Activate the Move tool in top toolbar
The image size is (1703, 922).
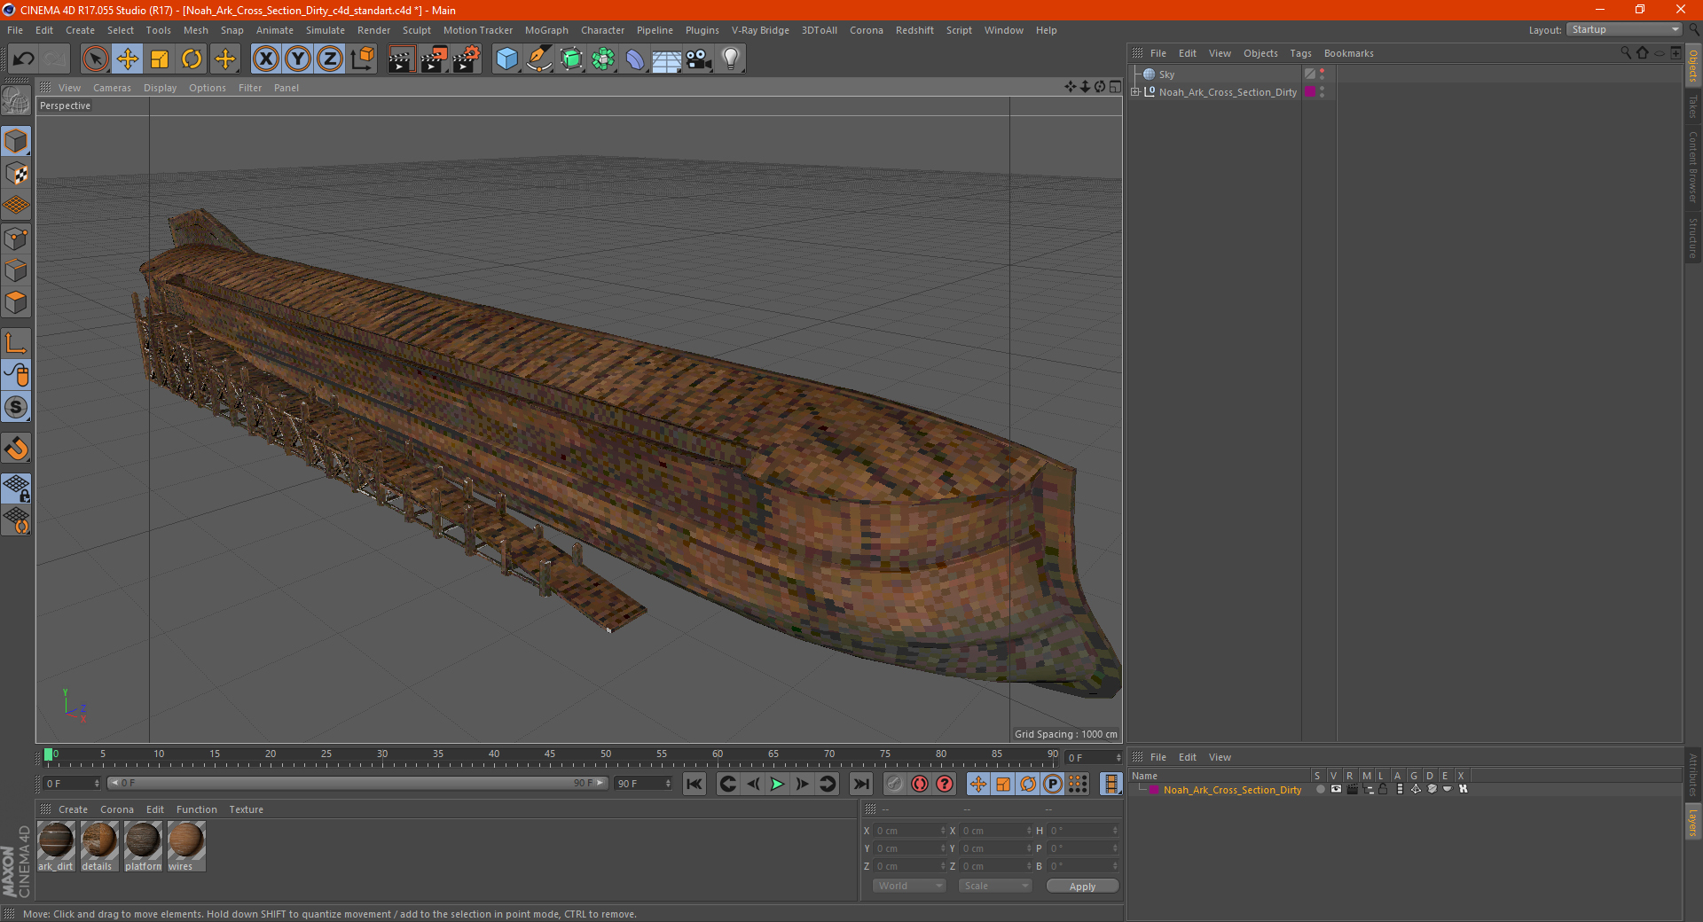tap(128, 59)
